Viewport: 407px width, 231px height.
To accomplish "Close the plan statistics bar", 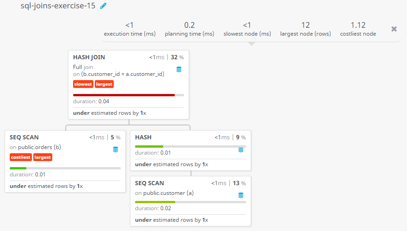I will 394,29.
